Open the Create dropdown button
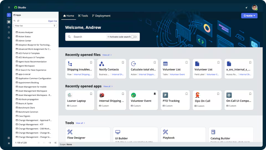The height and width of the screenshot is (150, 266). [x=249, y=16]
